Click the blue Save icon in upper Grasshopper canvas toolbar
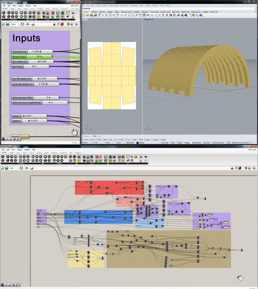The height and width of the screenshot is (289, 258). [x=8, y=24]
